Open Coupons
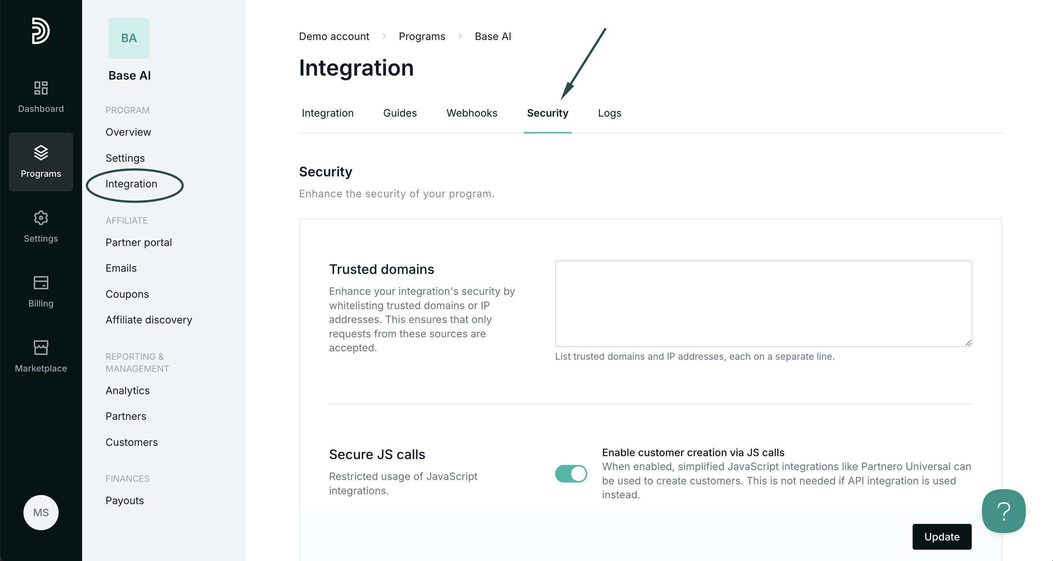 (x=127, y=294)
